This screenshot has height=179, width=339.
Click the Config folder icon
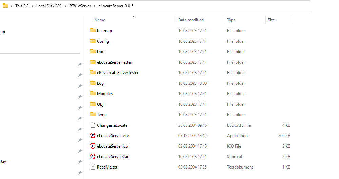coord(93,41)
